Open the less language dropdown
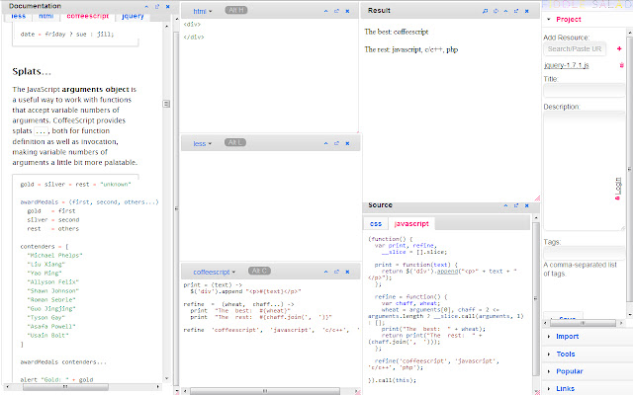This screenshot has height=395, width=633. (x=202, y=143)
